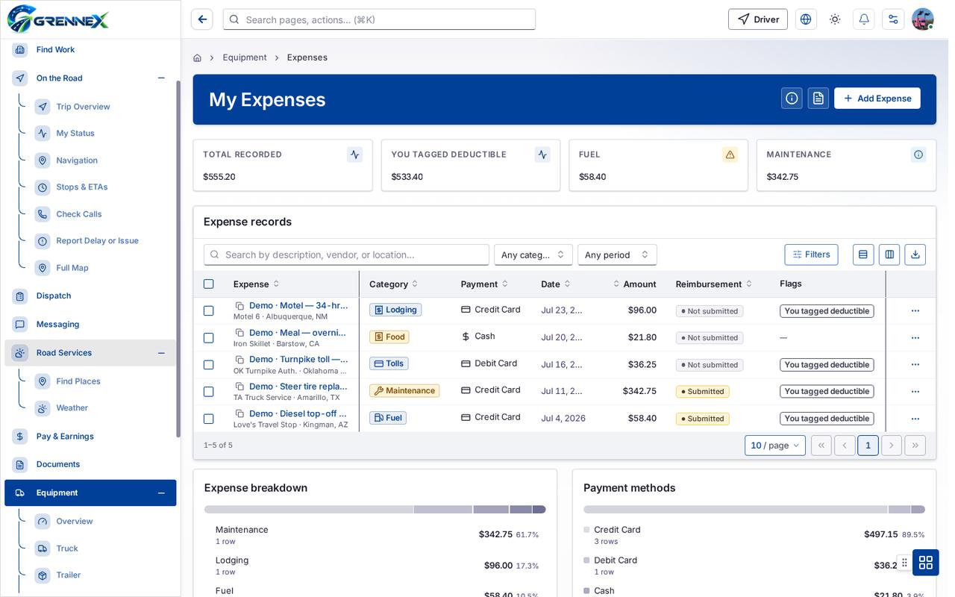Open Trip Overview in the sidebar
This screenshot has height=597, width=955.
click(x=83, y=107)
